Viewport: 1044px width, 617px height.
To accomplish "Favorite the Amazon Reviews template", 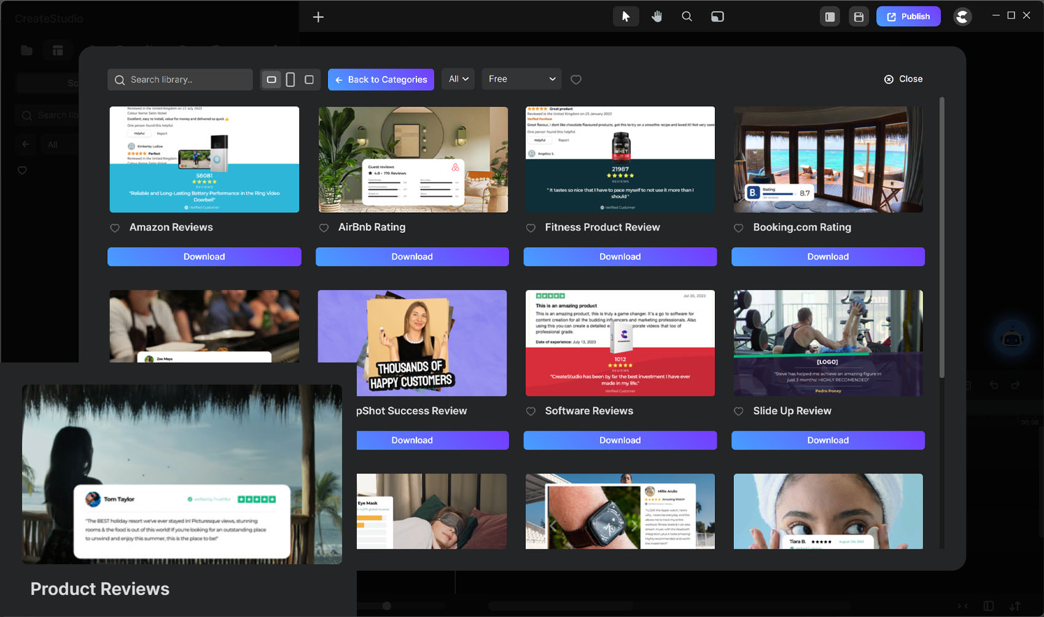I will [115, 228].
